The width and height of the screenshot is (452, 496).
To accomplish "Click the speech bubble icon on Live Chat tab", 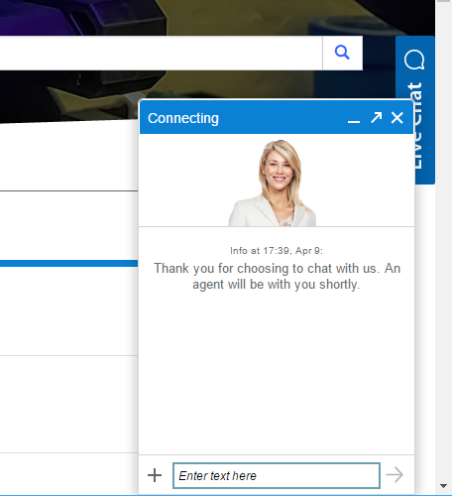I will point(414,60).
